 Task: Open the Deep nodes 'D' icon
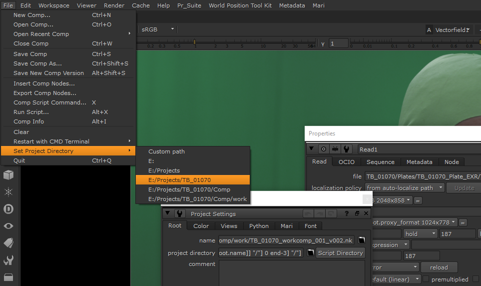pos(8,209)
